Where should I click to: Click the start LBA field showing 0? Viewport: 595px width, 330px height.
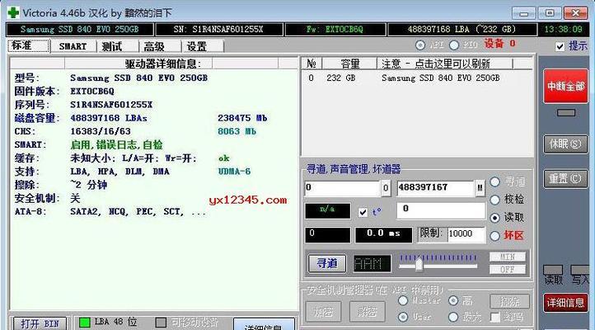(x=342, y=188)
